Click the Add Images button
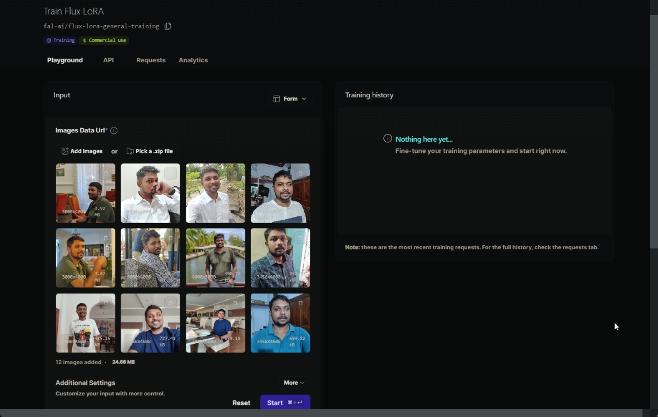This screenshot has width=658, height=417. click(x=82, y=151)
